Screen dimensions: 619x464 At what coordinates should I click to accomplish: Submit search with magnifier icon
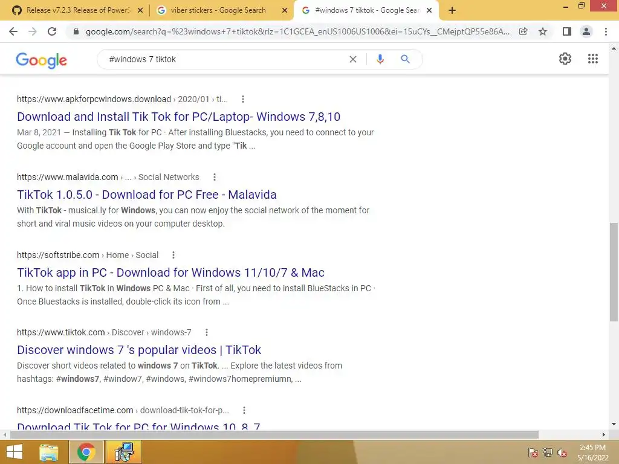click(x=405, y=59)
